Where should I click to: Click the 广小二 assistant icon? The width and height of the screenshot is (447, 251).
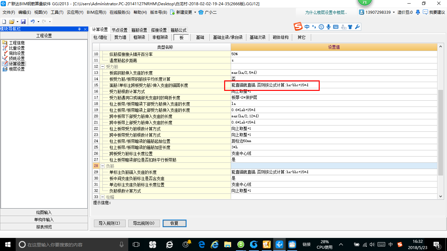click(201, 12)
